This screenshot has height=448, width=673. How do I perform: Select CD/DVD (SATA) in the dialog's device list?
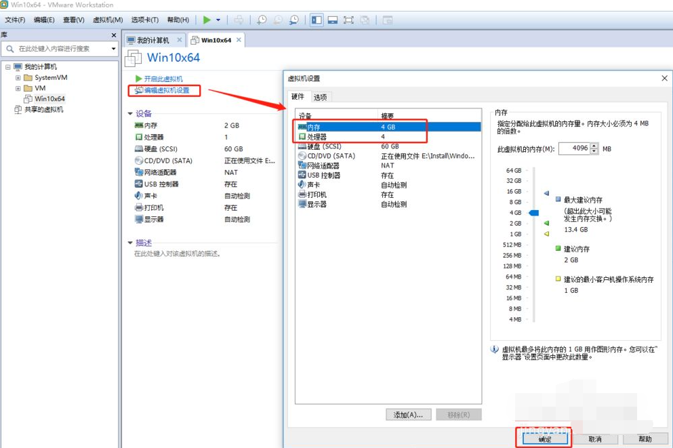click(x=331, y=156)
